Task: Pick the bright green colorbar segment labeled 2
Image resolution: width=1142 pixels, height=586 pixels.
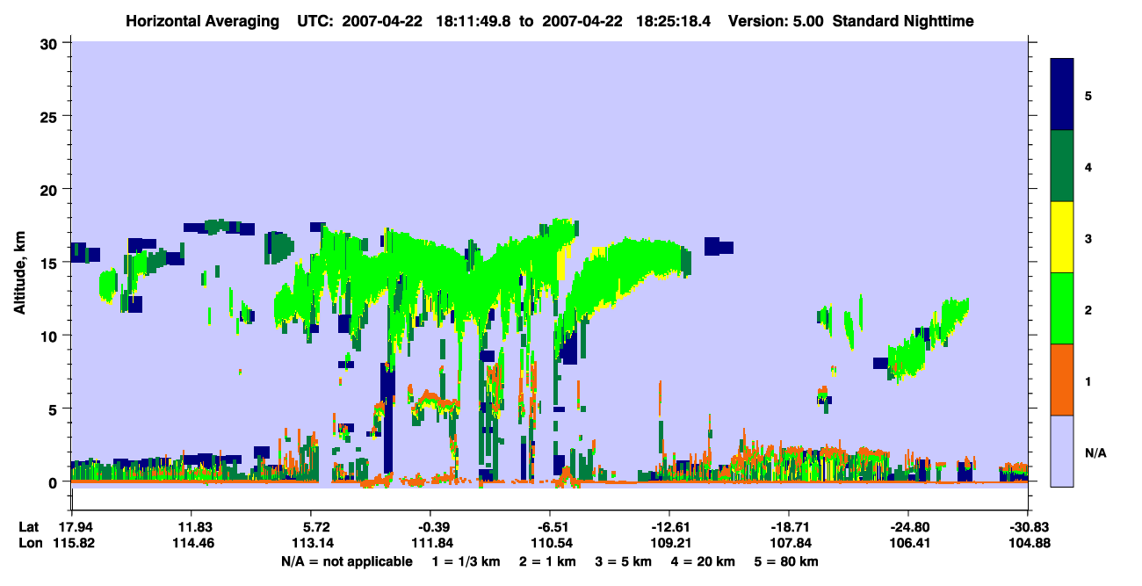Action: point(1062,308)
